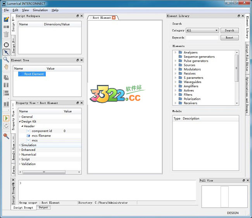Click the Reset button
Screen dimensions: 252x218
click(230, 38)
